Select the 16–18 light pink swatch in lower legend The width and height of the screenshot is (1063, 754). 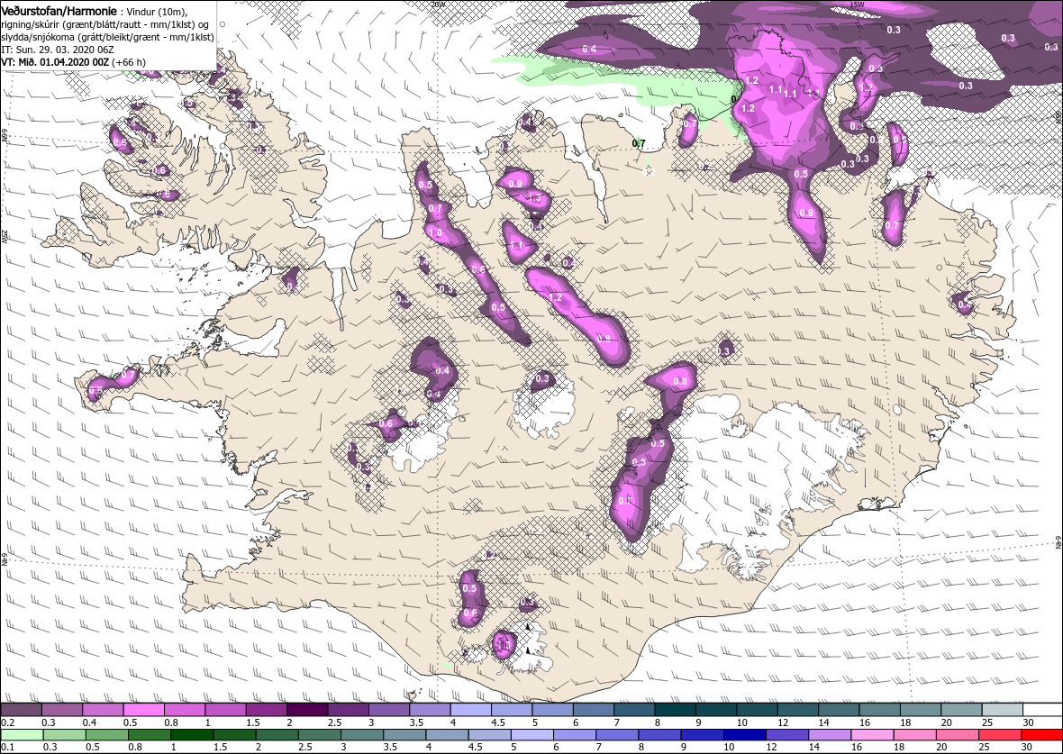click(872, 736)
